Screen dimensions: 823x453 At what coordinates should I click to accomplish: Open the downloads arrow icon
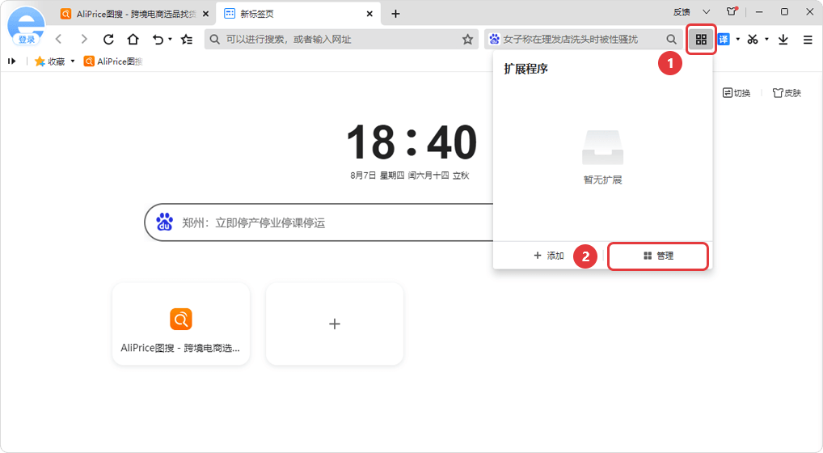click(783, 39)
